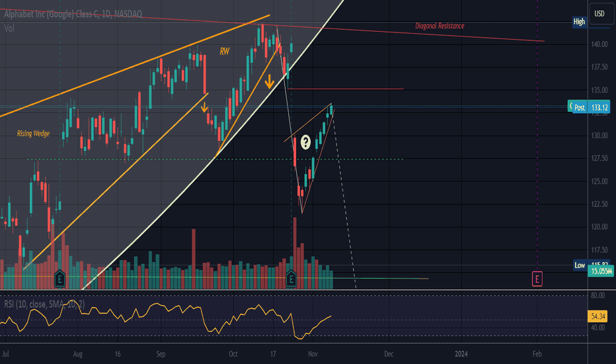
Task: Click the Feb date on time axis
Action: pos(537,354)
